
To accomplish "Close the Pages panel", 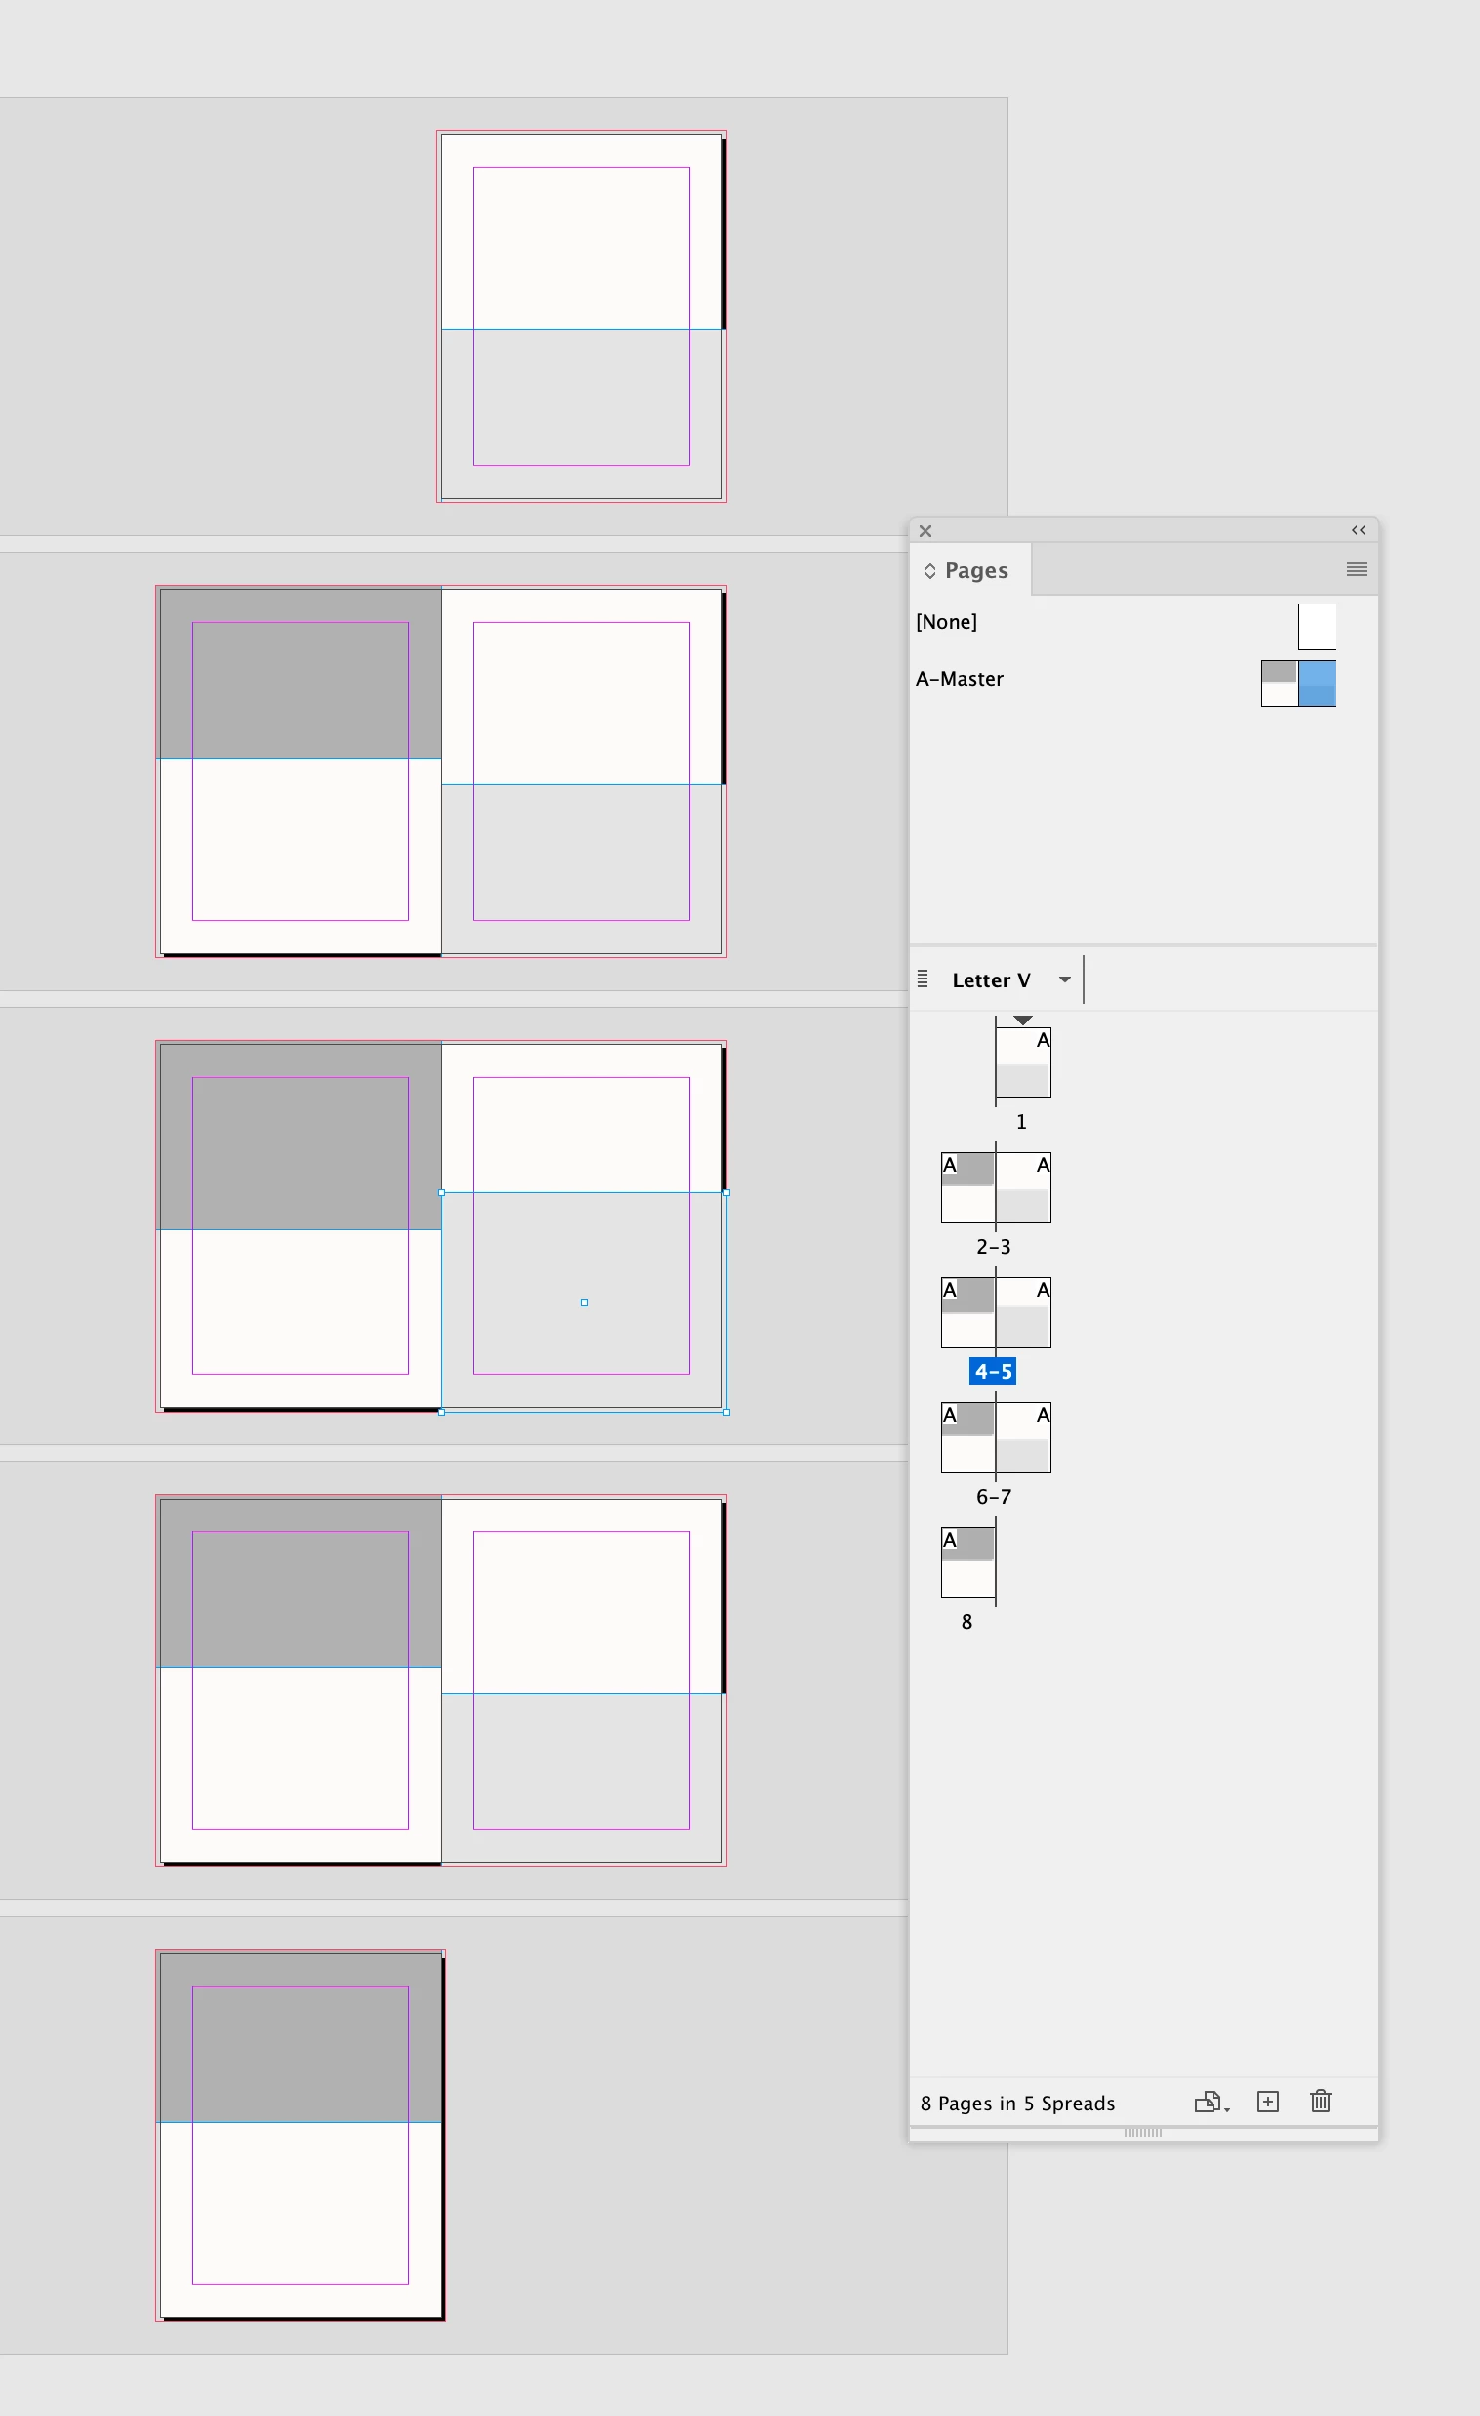I will click(925, 530).
